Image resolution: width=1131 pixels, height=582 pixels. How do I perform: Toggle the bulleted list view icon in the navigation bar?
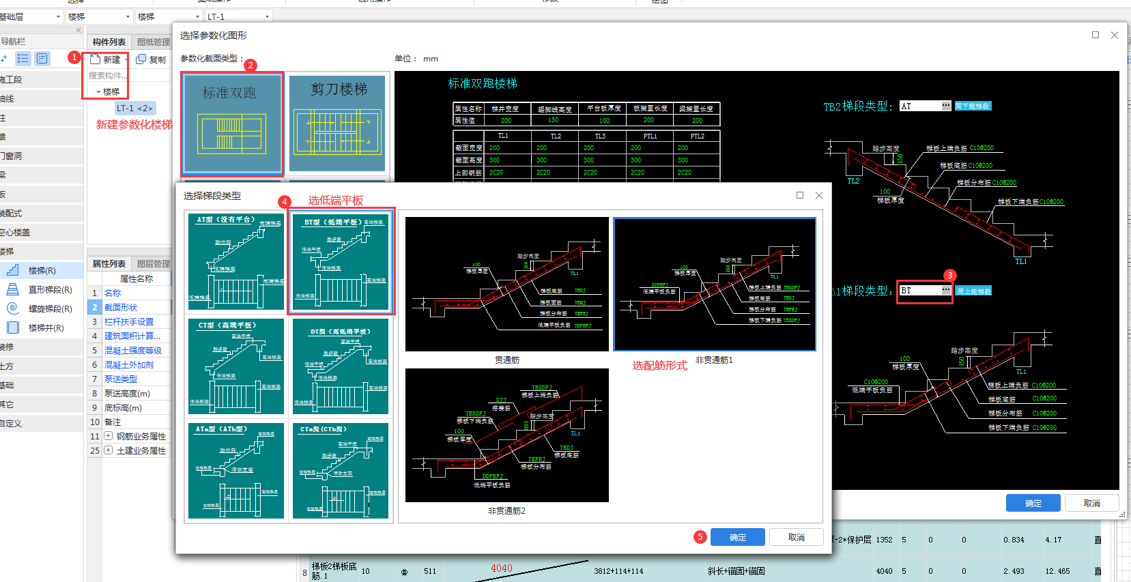pyautogui.click(x=23, y=59)
